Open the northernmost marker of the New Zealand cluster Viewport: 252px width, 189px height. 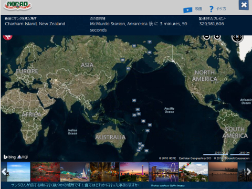coord(140,144)
